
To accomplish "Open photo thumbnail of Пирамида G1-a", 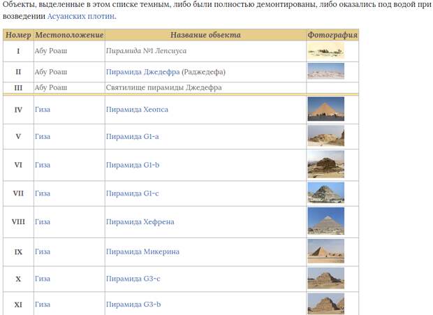I will [326, 135].
